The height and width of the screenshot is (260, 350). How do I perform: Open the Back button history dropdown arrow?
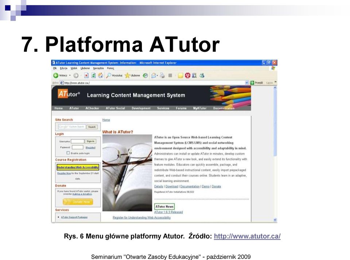(70, 76)
